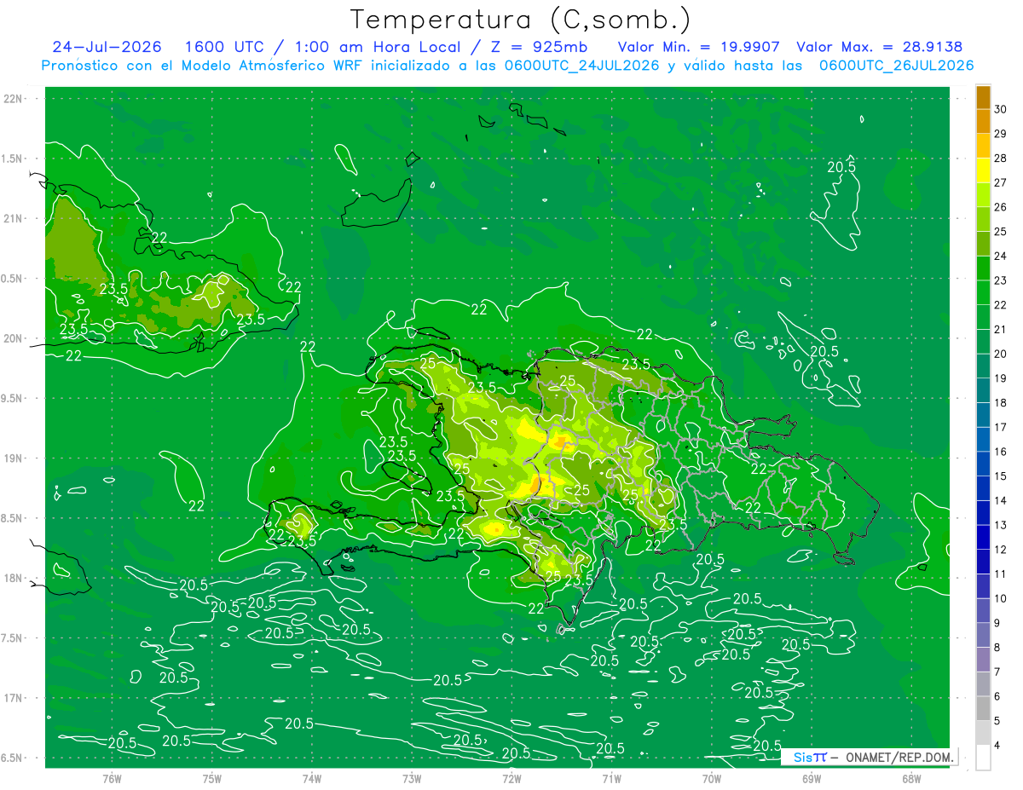Click the legend swatch between 29 and 30
Viewport: 1023px width, 790px height.
983,122
